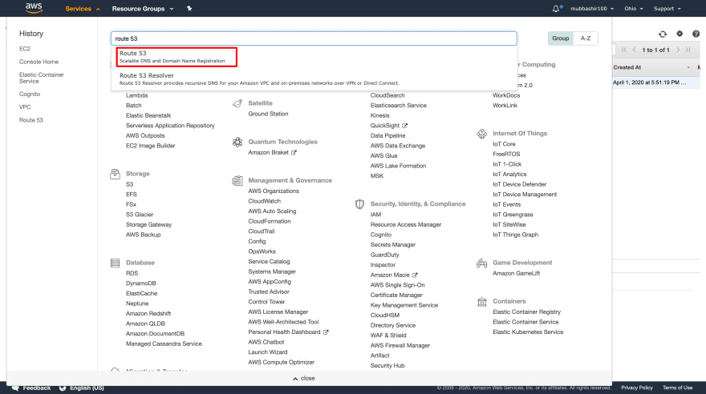Viewport: 706px width, 394px height.
Task: Expand the Created At column sort arrow
Action: [688, 67]
